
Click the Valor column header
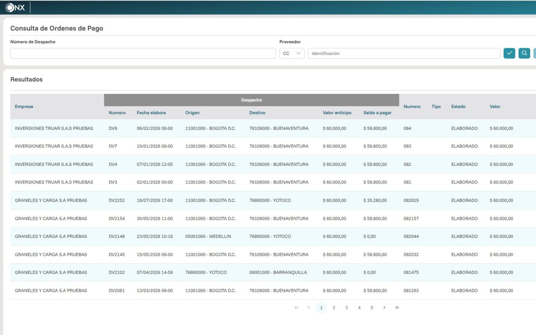495,106
